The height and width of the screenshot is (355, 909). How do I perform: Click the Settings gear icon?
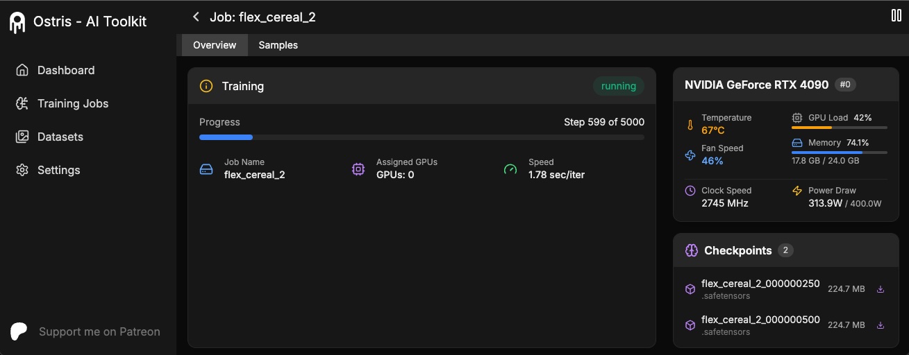click(22, 170)
